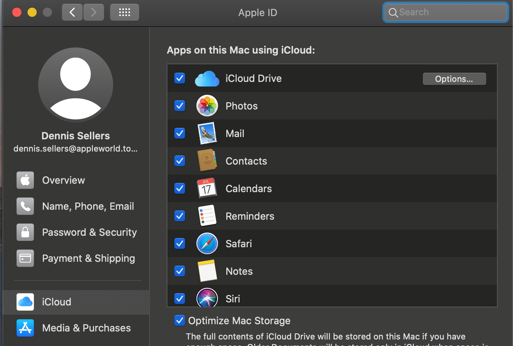The width and height of the screenshot is (513, 346).
Task: Click the Safari compass icon
Action: click(207, 244)
